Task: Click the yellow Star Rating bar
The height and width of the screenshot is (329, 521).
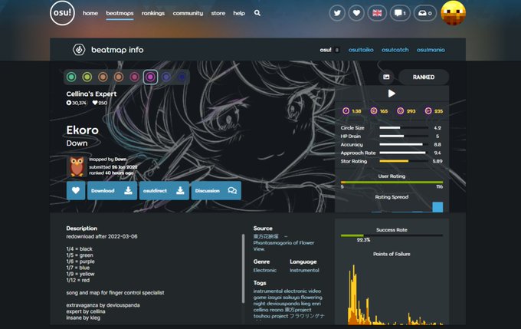Action: [394, 161]
